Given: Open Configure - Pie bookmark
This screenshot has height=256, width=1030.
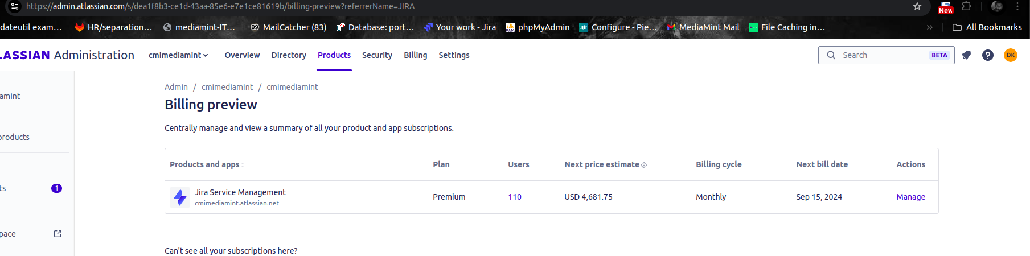Looking at the screenshot, I should click(618, 27).
